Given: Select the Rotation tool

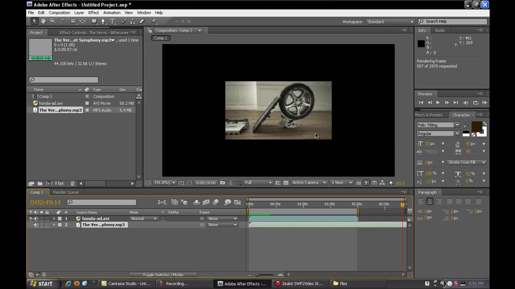Looking at the screenshot, I should (64, 21).
